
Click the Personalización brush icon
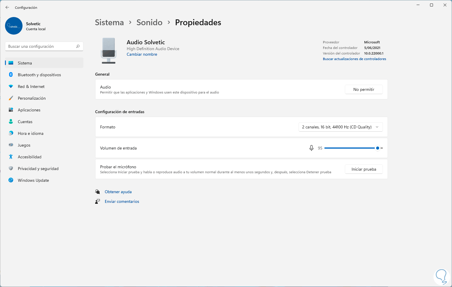pyautogui.click(x=11, y=98)
